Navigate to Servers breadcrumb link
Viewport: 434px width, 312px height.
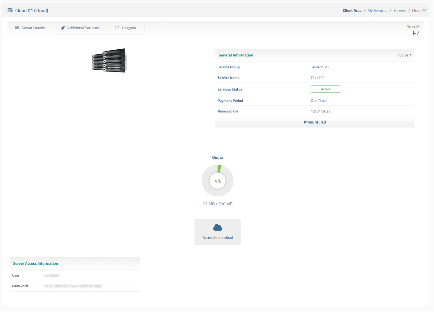[400, 11]
